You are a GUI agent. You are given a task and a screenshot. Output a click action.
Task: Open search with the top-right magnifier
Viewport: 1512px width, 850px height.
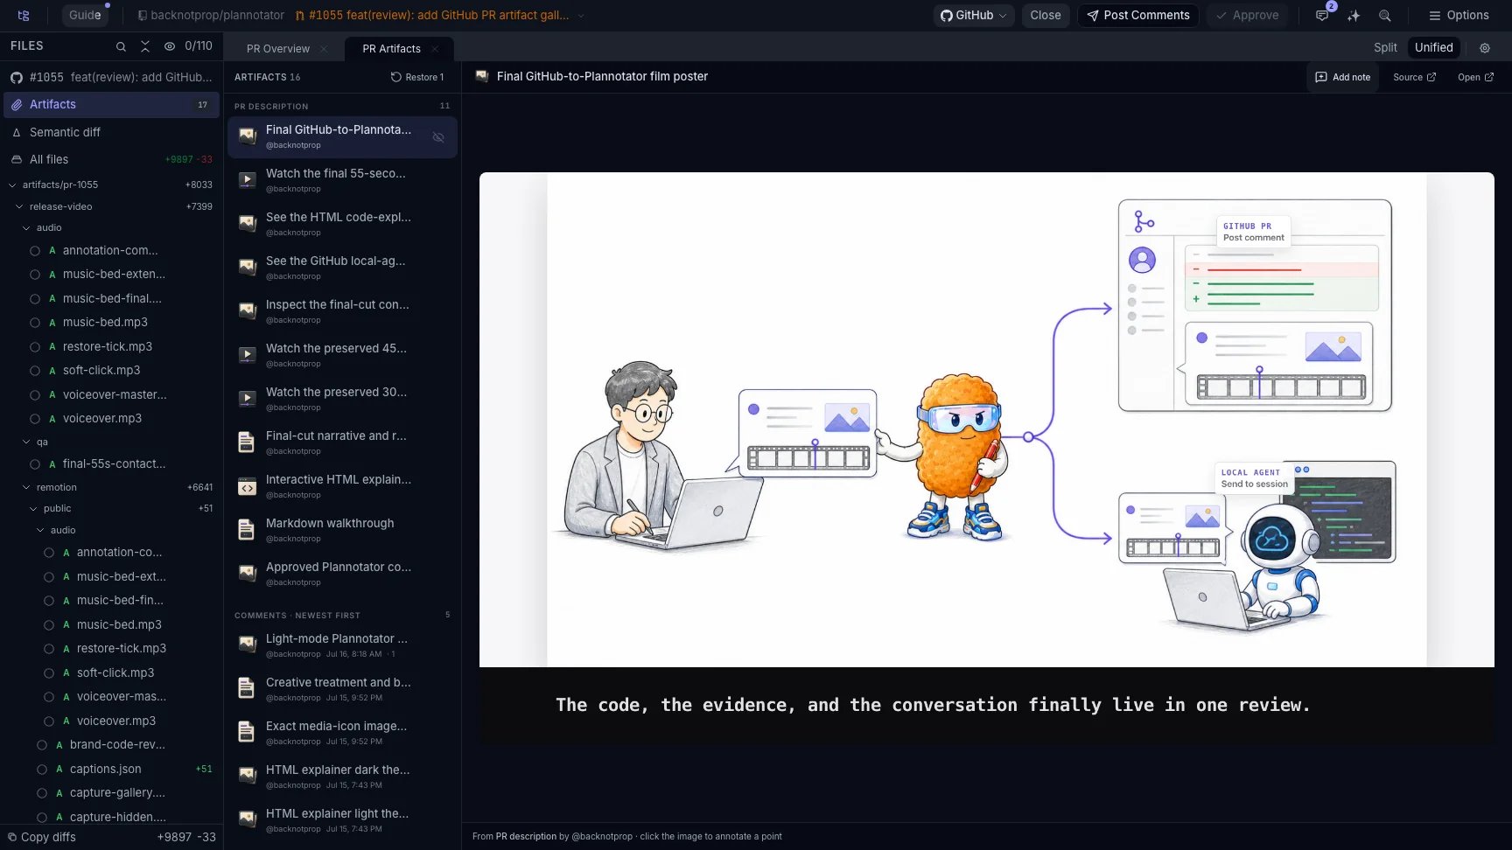(1385, 15)
